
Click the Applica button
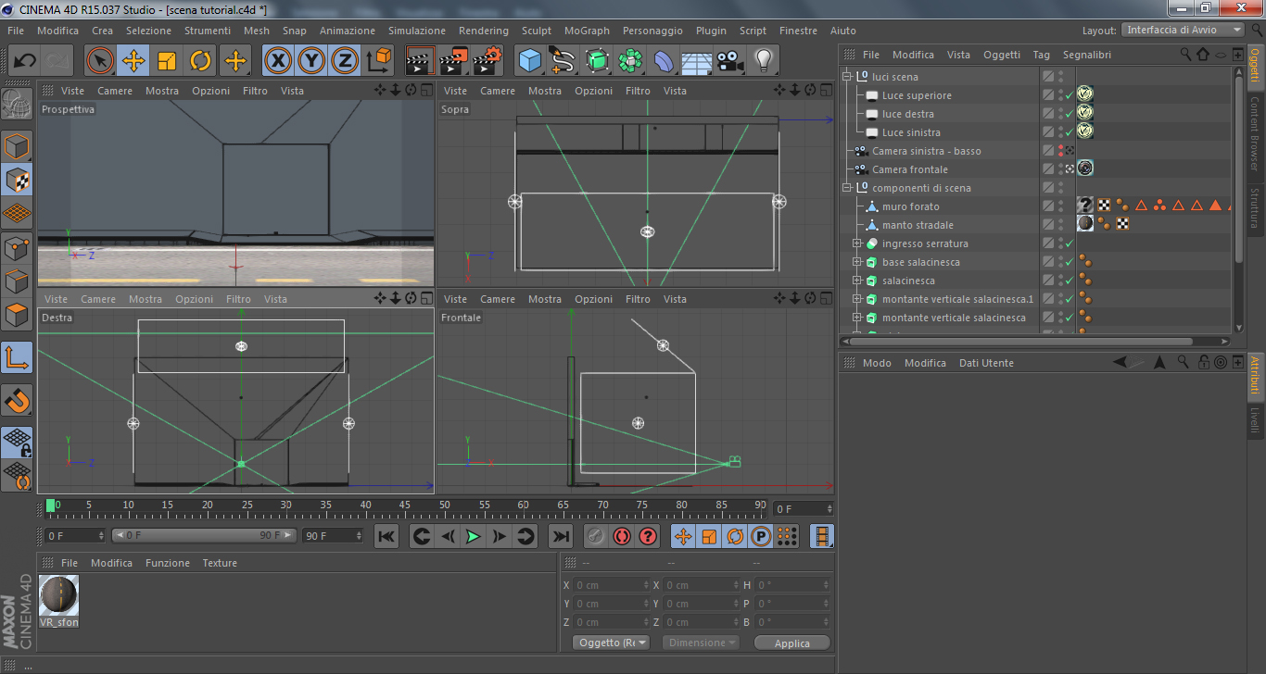click(x=791, y=643)
